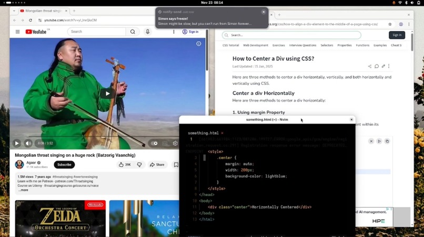This screenshot has width=424, height=237.
Task: Open the Exercises nav item
Action: click(x=279, y=45)
